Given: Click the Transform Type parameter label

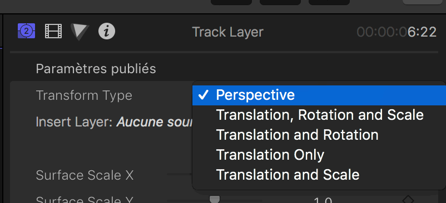Looking at the screenshot, I should click(x=84, y=95).
